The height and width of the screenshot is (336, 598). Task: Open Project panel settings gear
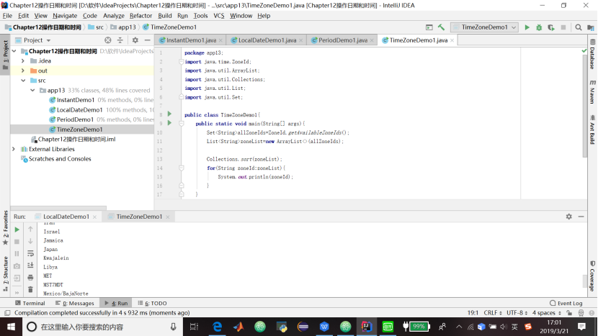click(x=135, y=40)
